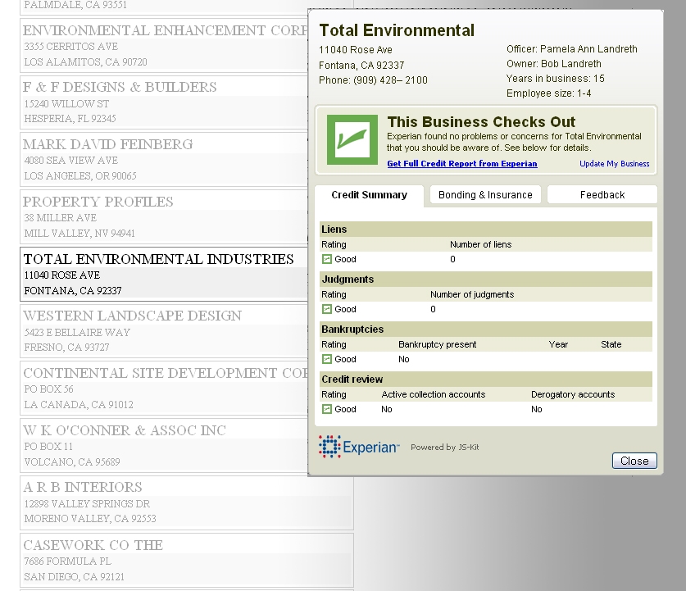Open the Bonding & Insurance tab

(x=485, y=194)
